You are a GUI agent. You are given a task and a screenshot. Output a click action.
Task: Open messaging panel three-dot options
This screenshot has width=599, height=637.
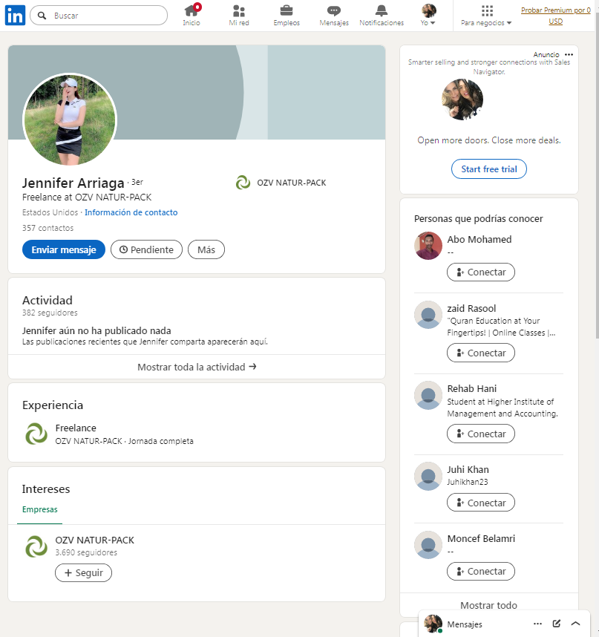point(537,624)
